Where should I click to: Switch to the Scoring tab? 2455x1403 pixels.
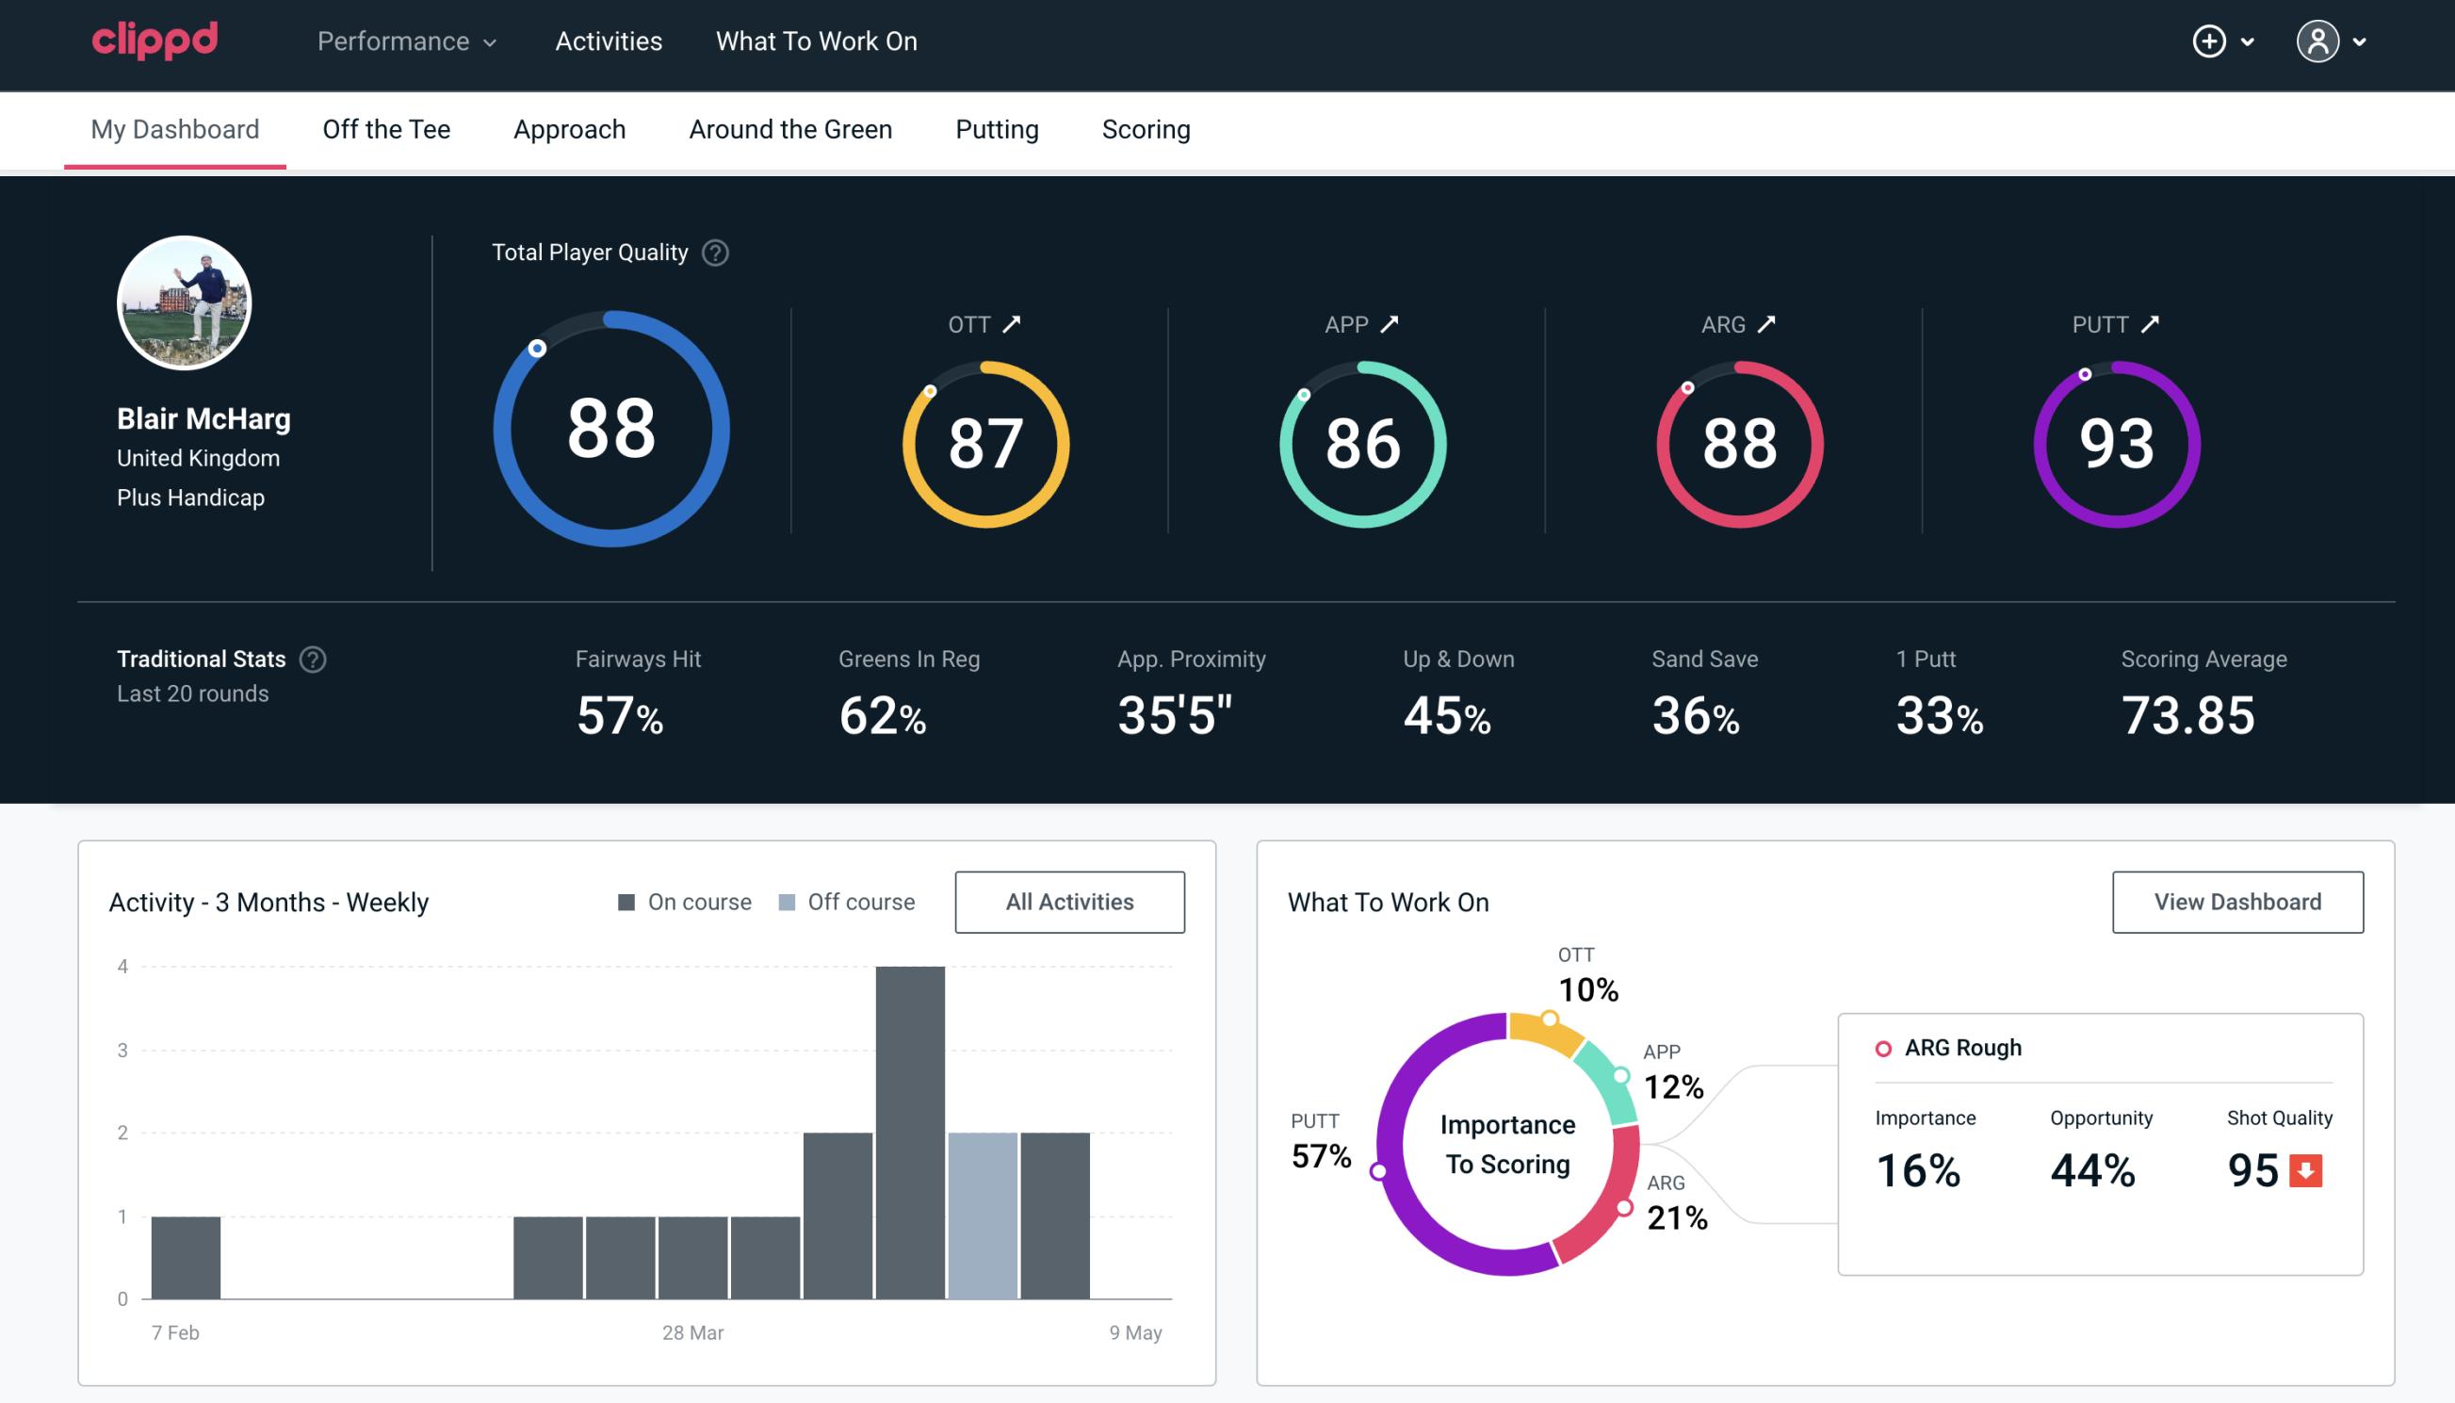(1146, 128)
